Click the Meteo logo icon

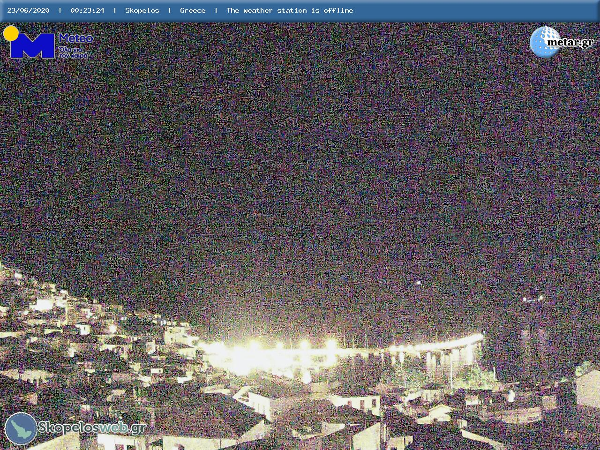[29, 42]
